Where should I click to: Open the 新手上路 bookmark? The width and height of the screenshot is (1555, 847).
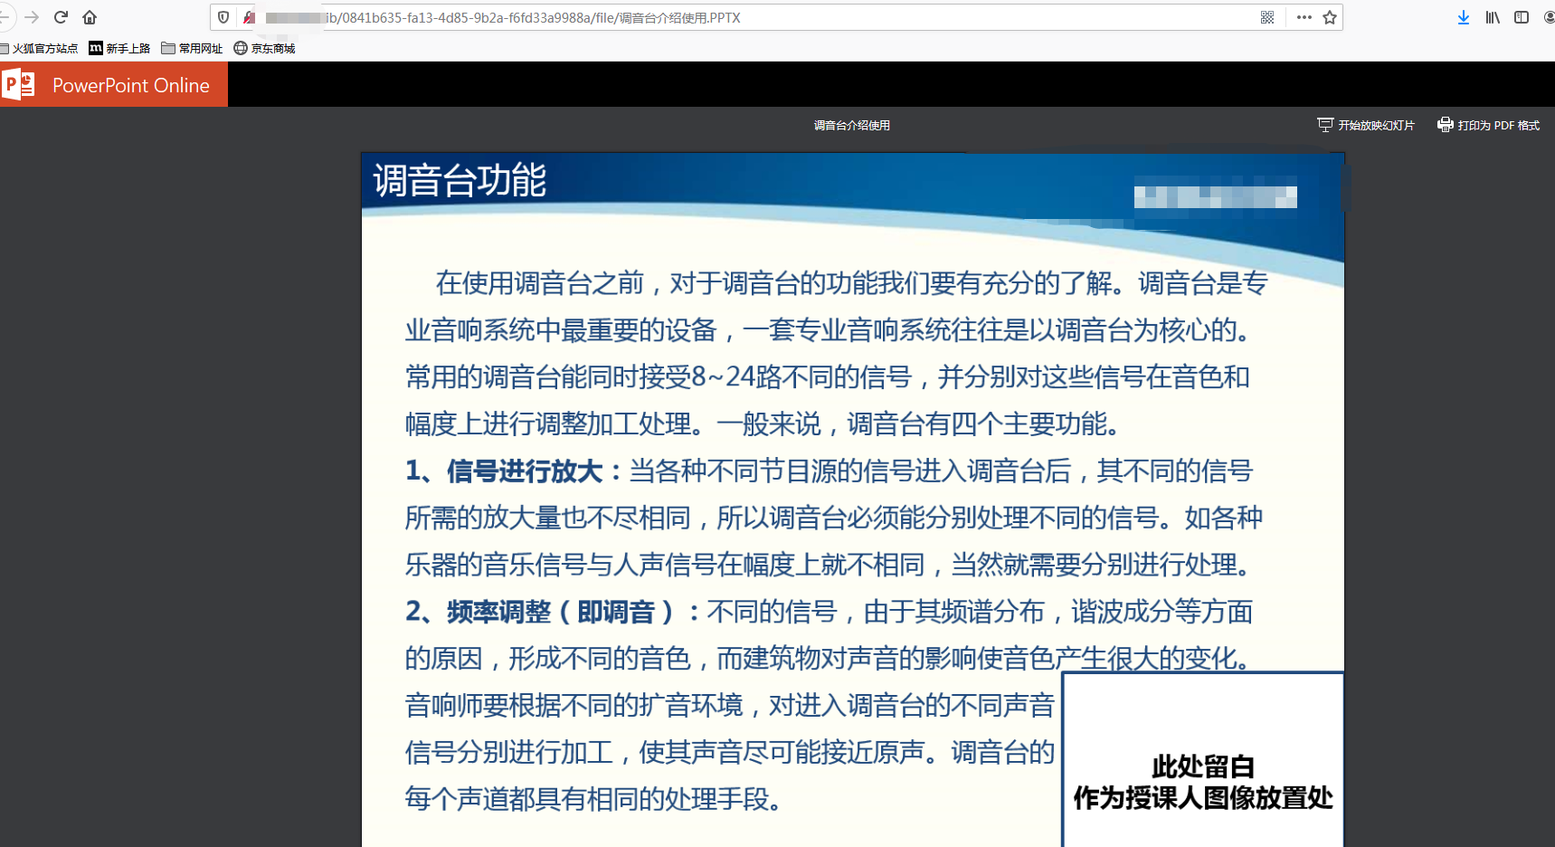(119, 49)
